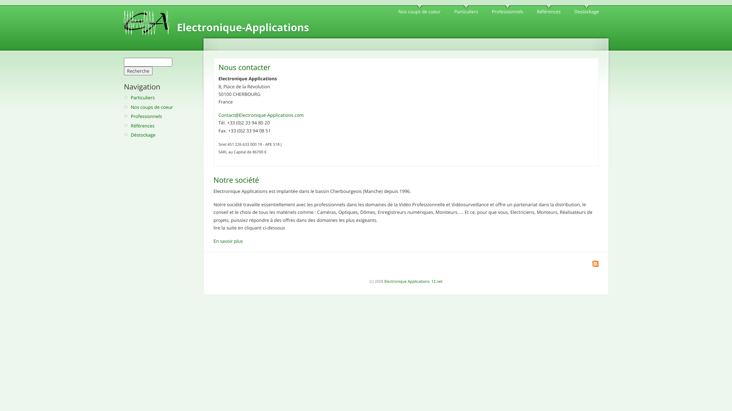This screenshot has width=732, height=411.
Task: Click the SARL au Capital de 86700 € text
Action: point(242,152)
